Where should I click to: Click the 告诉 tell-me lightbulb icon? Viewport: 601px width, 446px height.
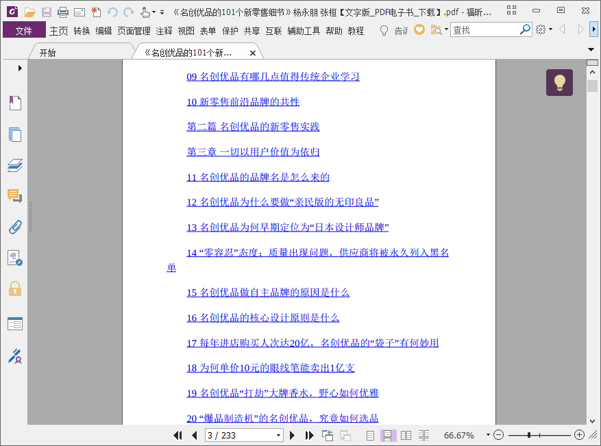pyautogui.click(x=384, y=30)
